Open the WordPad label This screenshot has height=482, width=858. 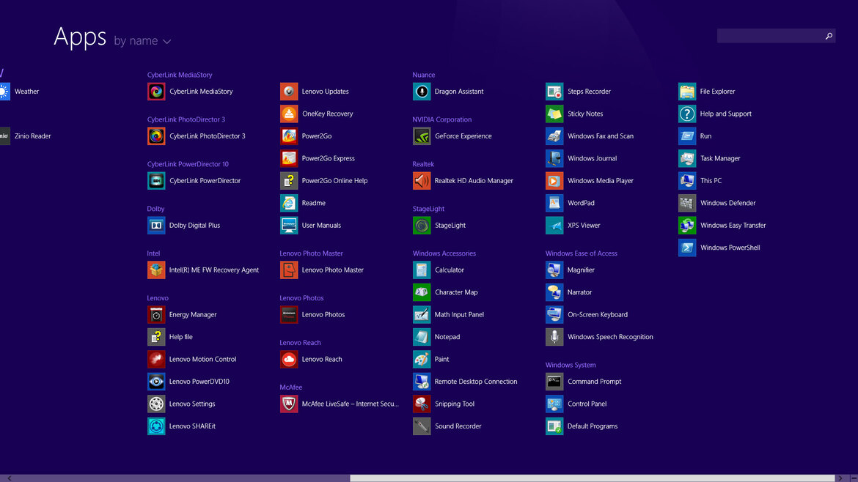(x=581, y=203)
